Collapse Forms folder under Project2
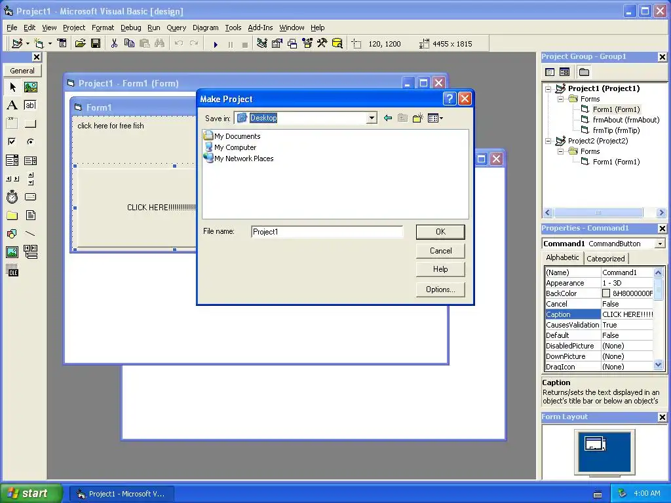 [561, 151]
